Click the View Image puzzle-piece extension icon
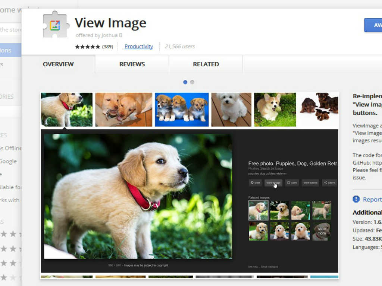382x286 pixels. point(56,25)
